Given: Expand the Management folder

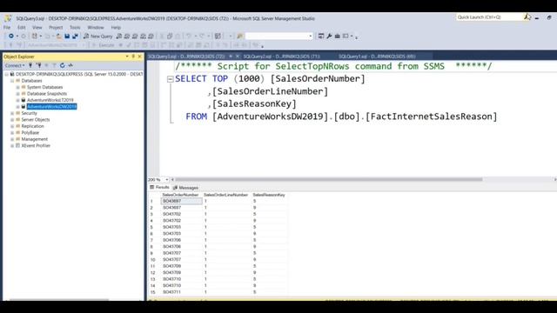Looking at the screenshot, I should (x=12, y=139).
